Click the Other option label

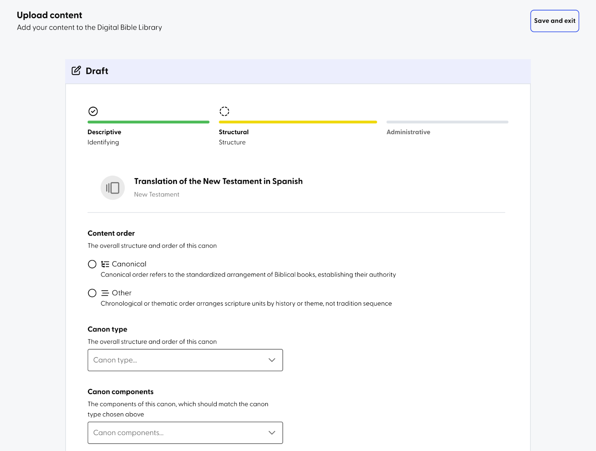tap(121, 293)
